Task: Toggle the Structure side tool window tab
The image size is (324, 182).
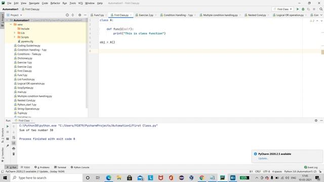Action: pos(2,135)
